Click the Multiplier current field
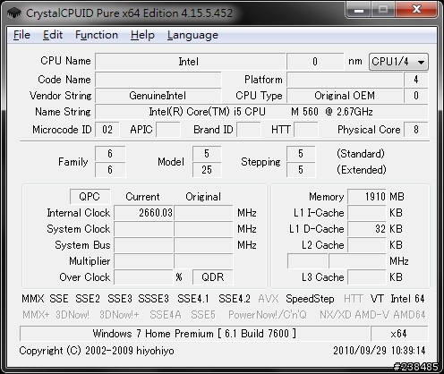 (x=143, y=261)
